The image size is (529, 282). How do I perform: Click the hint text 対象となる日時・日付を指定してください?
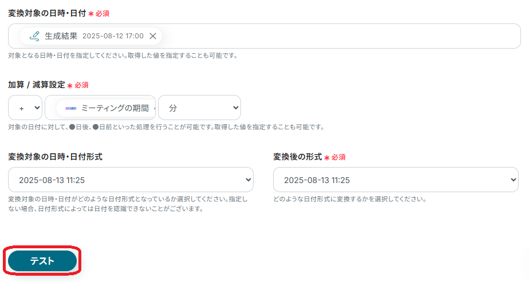coord(123,55)
